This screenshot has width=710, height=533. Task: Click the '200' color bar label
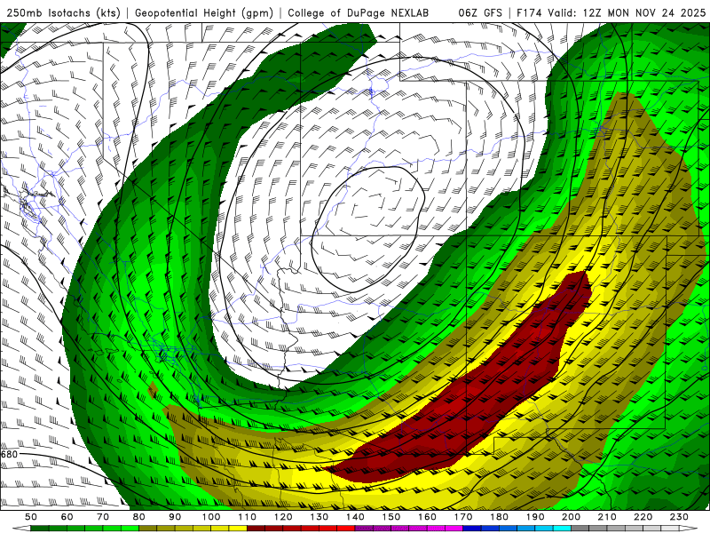coord(572,517)
